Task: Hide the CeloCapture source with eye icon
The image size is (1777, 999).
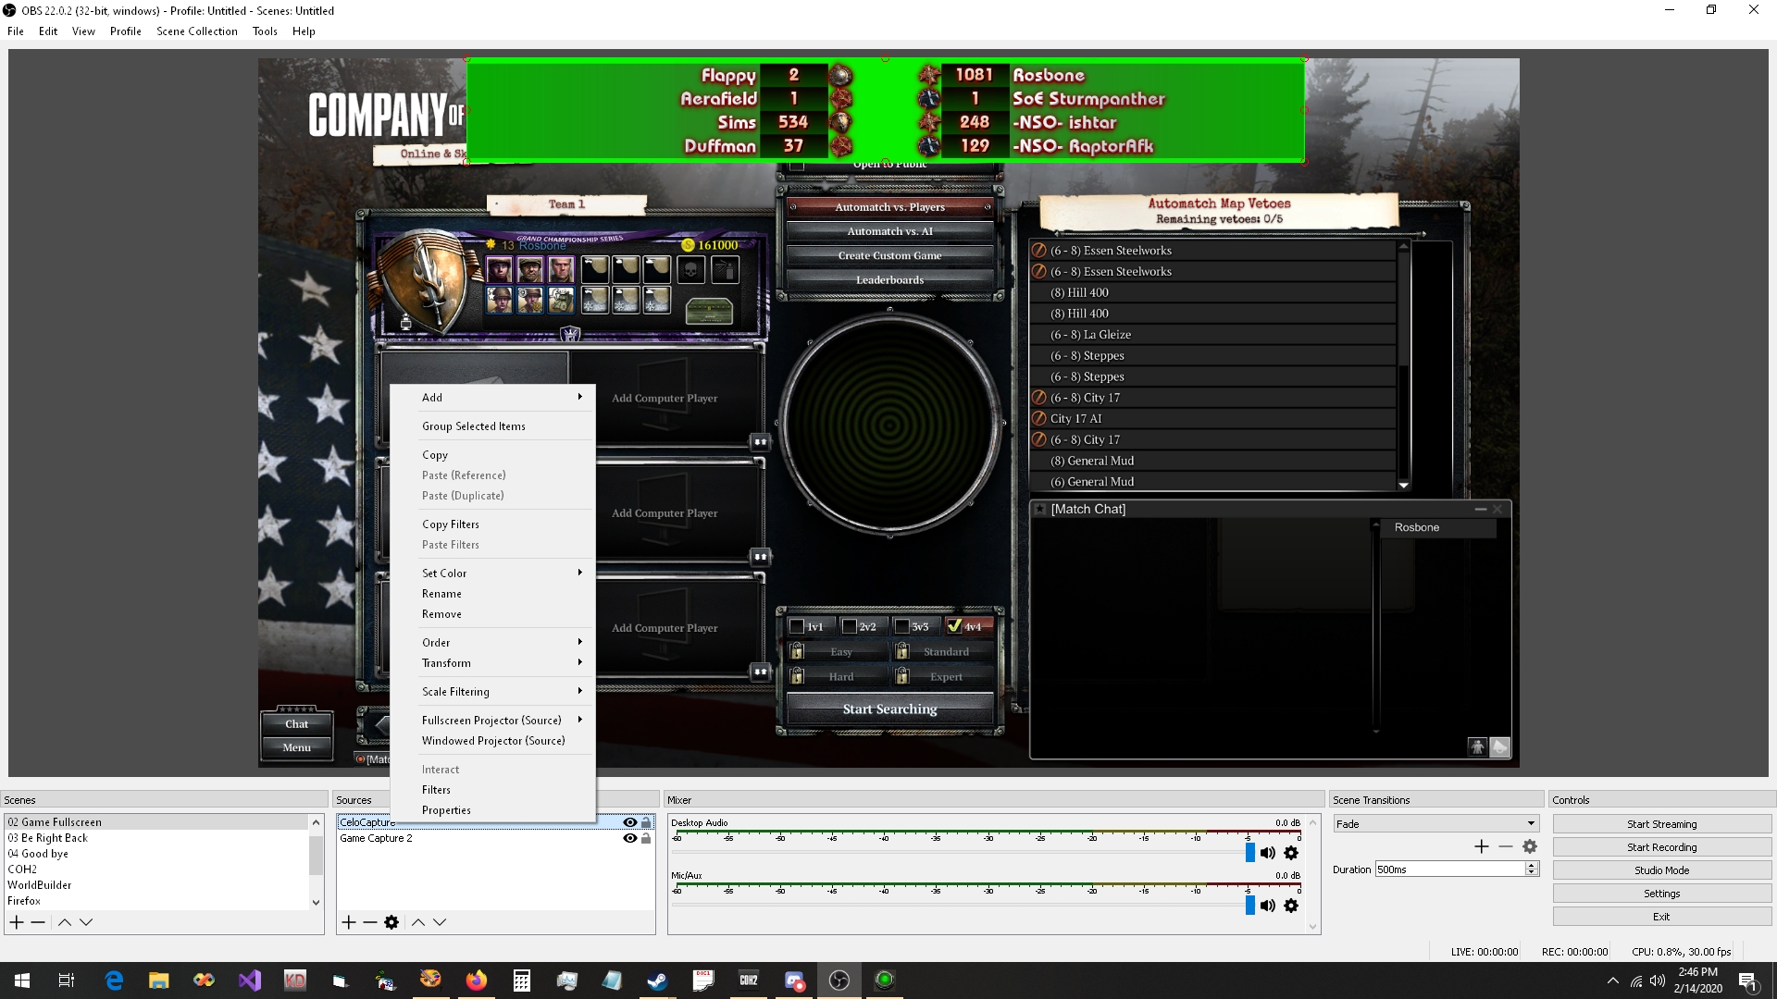Action: 630,822
